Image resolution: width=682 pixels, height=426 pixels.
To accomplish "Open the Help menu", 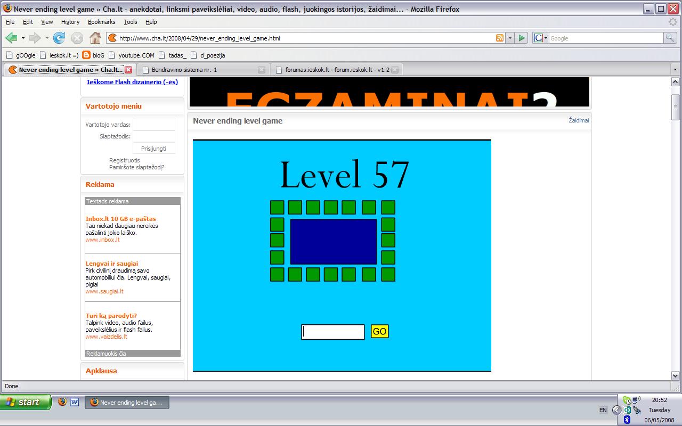I will pos(151,22).
